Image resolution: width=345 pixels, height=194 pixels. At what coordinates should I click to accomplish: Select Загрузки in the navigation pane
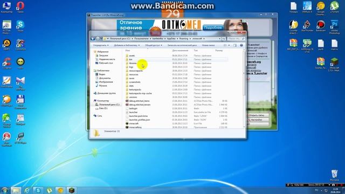click(103, 56)
